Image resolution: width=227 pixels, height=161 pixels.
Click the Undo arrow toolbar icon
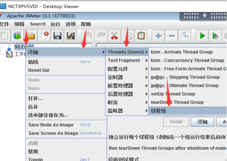click(x=88, y=36)
